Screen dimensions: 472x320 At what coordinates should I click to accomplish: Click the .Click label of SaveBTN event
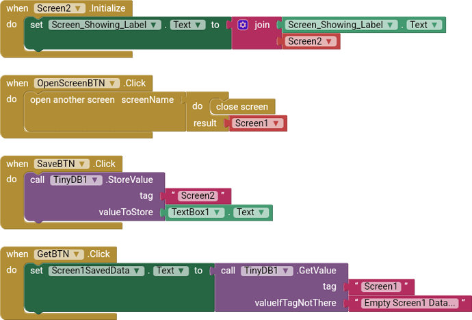coord(104,164)
